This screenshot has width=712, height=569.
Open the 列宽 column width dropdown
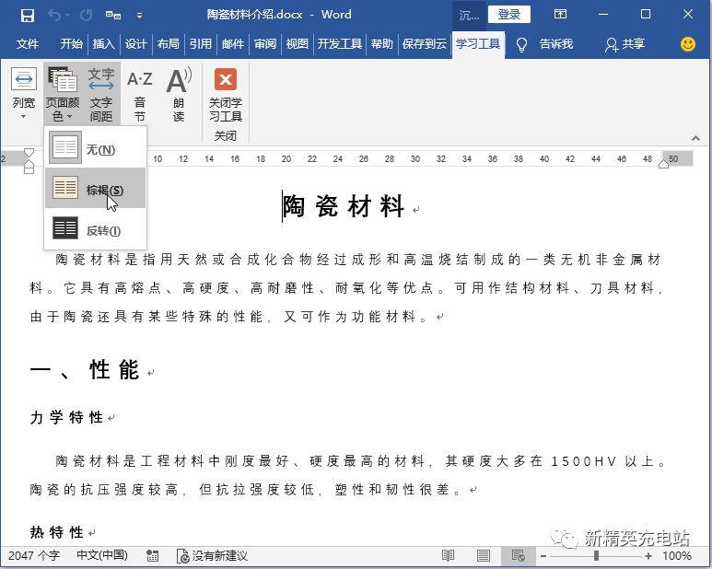[24, 94]
